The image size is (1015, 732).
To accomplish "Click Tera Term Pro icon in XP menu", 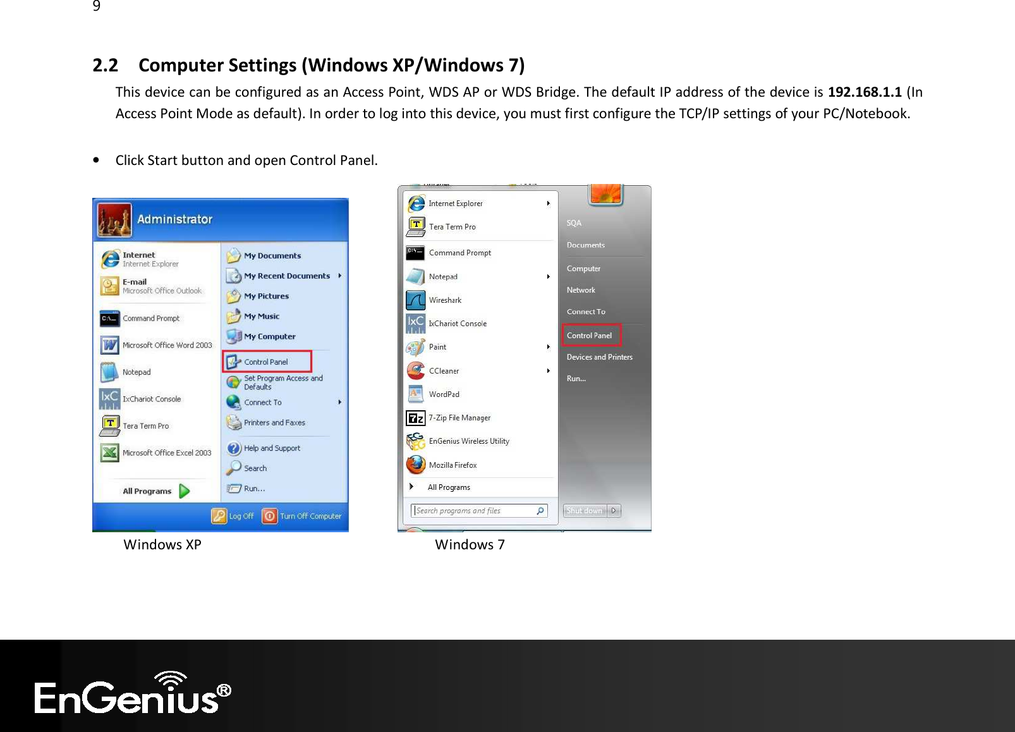I will (110, 425).
